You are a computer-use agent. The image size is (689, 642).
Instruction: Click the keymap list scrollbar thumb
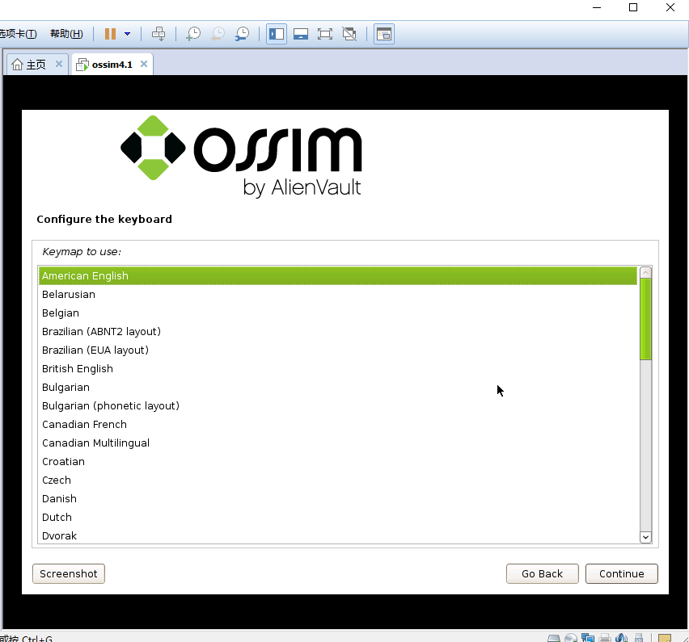tap(645, 319)
